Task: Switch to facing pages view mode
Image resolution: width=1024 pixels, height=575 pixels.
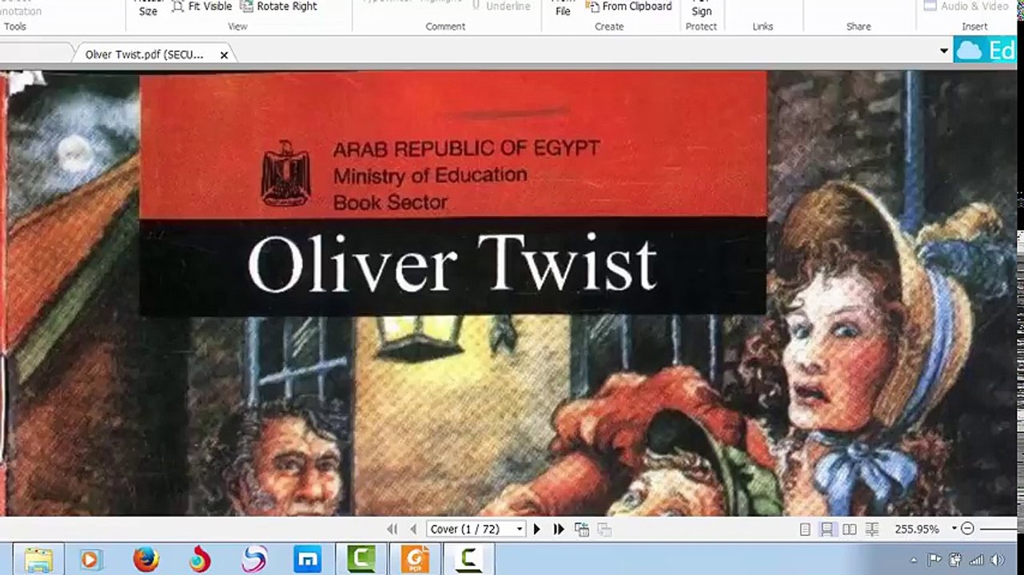Action: [x=849, y=529]
